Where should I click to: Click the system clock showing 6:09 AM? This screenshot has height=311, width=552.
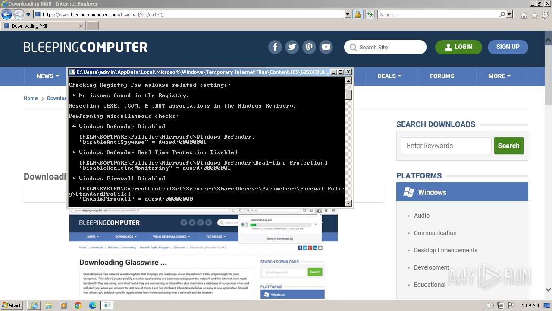(x=530, y=305)
